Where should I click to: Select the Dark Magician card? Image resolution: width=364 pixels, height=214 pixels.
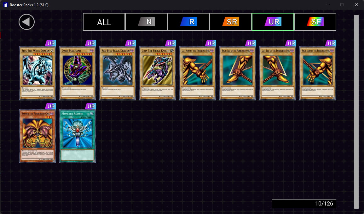(x=78, y=73)
